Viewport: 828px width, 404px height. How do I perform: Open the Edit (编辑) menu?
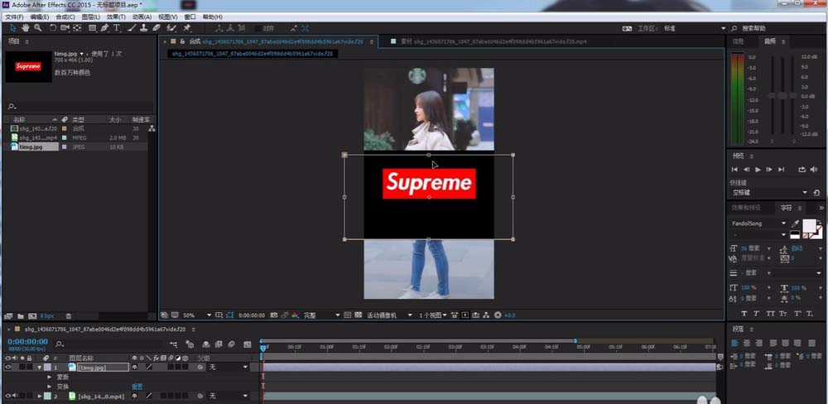click(39, 17)
